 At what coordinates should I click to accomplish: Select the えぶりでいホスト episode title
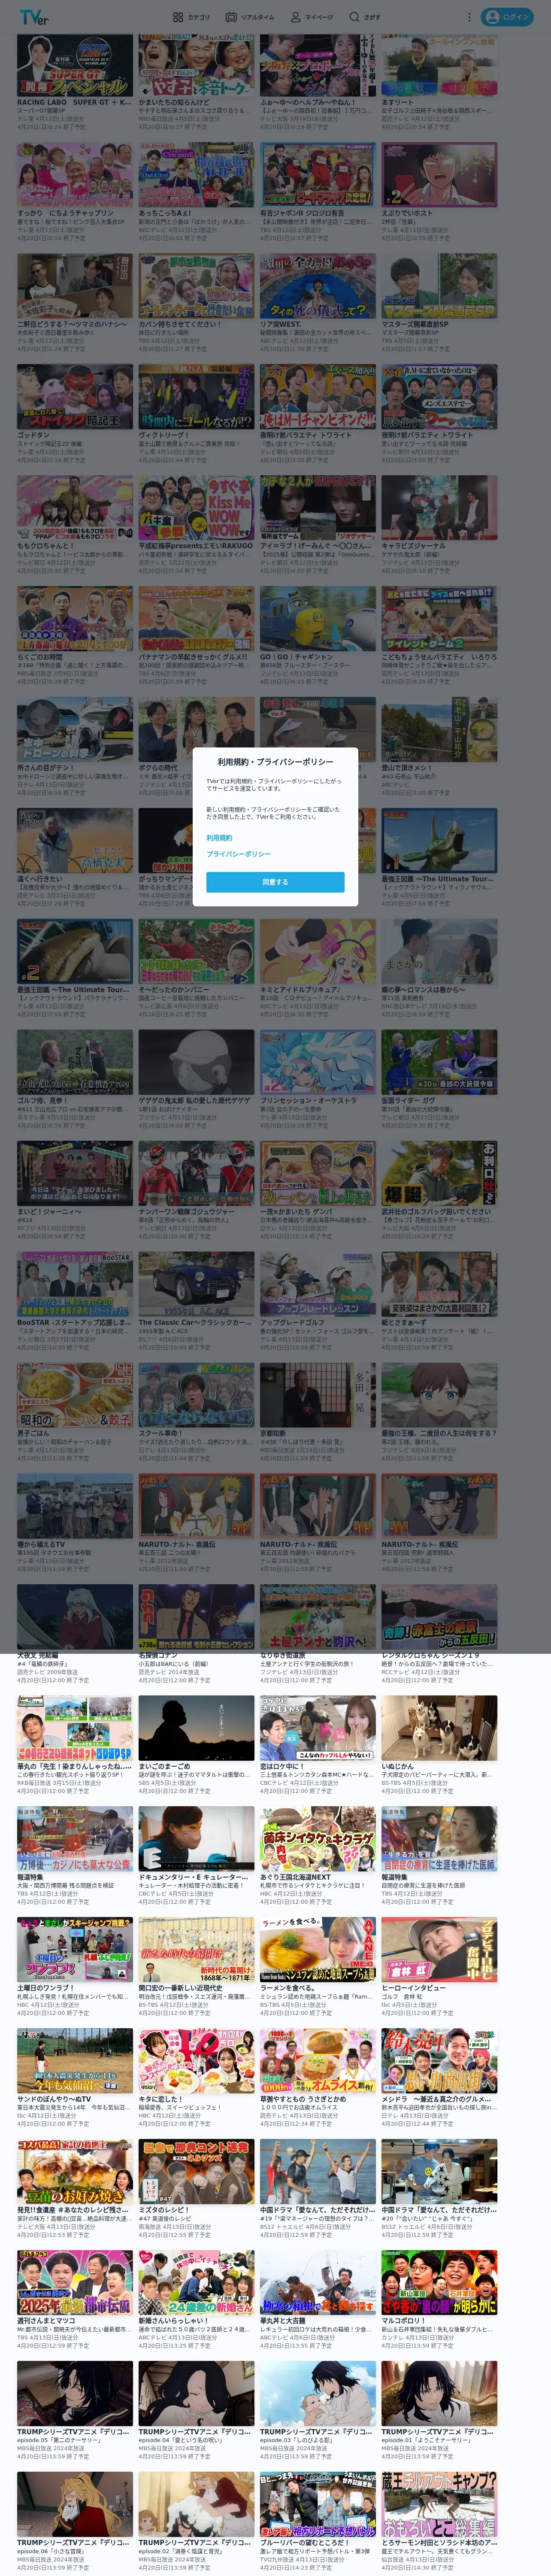[407, 213]
